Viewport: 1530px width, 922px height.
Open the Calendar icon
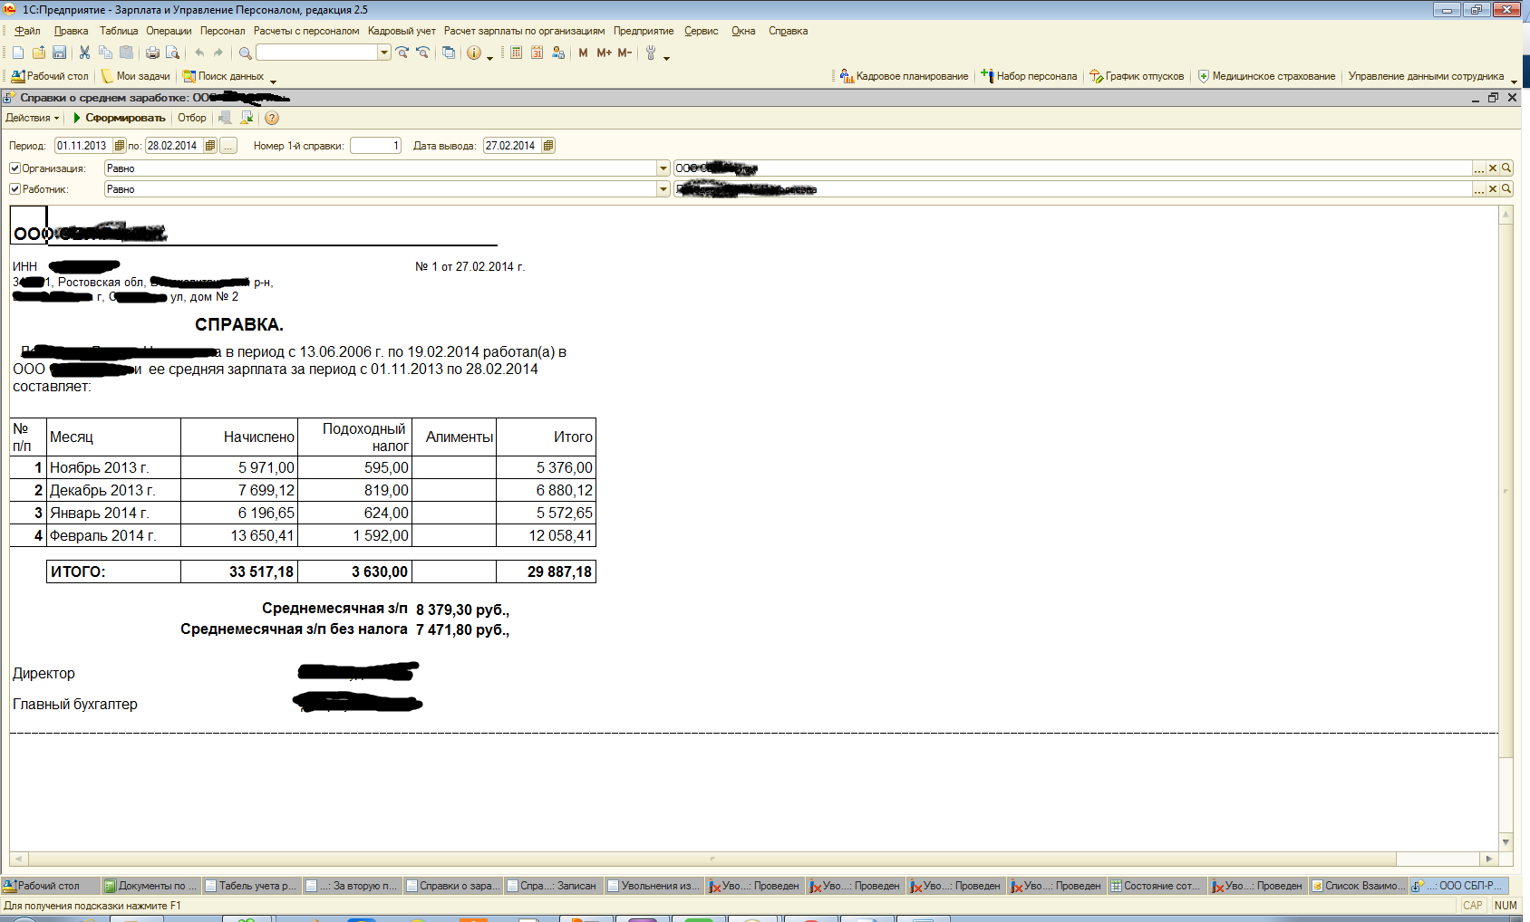pyautogui.click(x=537, y=53)
